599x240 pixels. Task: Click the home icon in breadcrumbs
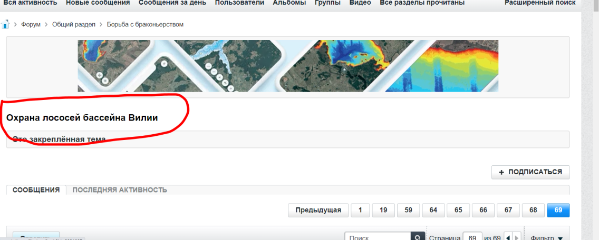pyautogui.click(x=5, y=25)
